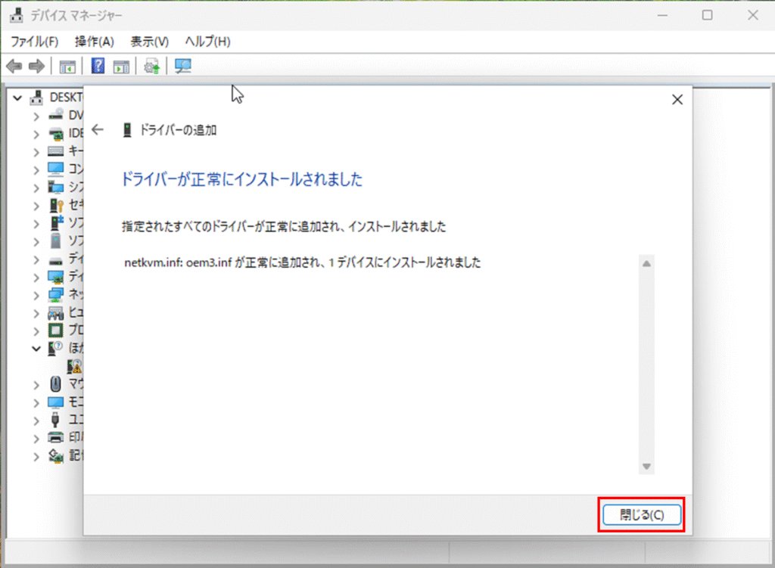Click the scan for hardware changes icon
The width and height of the screenshot is (775, 568).
point(183,67)
